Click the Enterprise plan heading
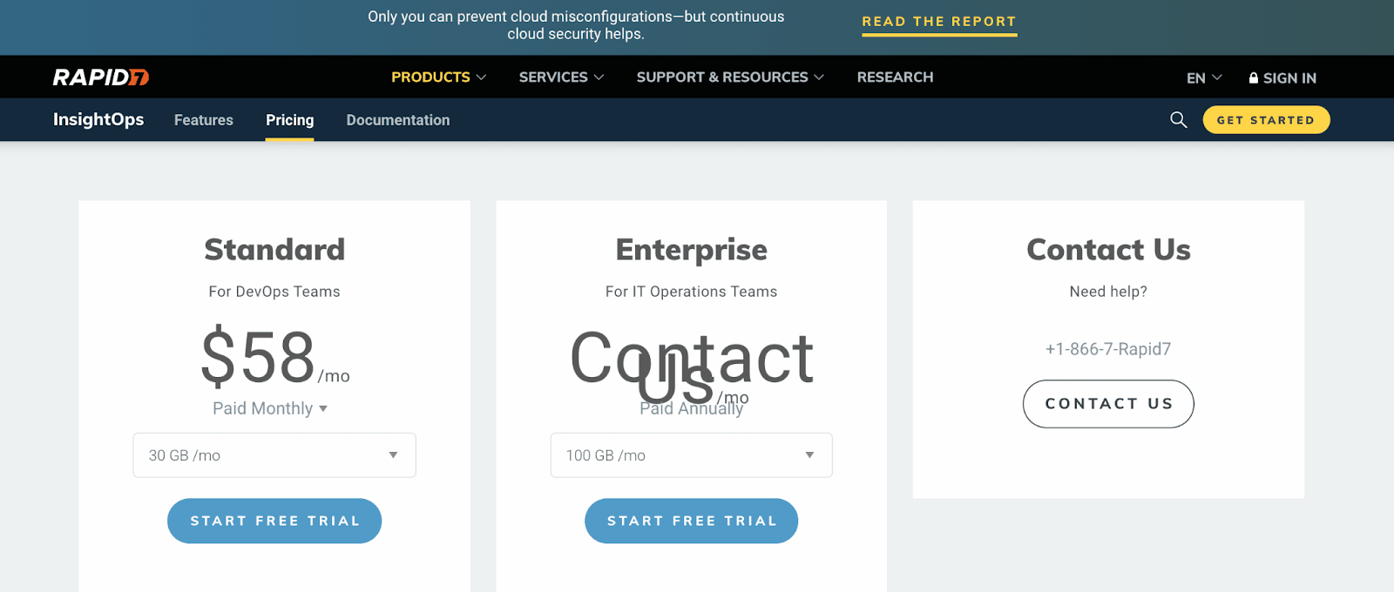The height and width of the screenshot is (592, 1394). click(691, 250)
